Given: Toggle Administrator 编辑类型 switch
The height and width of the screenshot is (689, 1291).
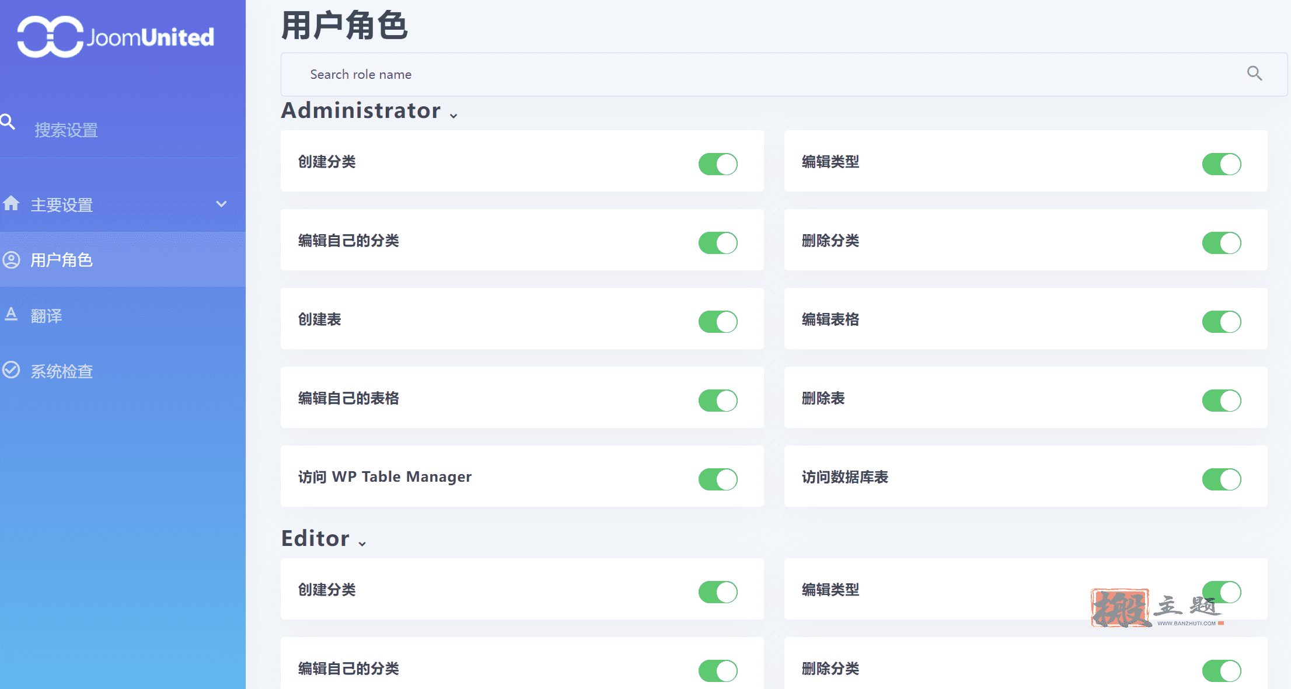Looking at the screenshot, I should click(x=1222, y=164).
